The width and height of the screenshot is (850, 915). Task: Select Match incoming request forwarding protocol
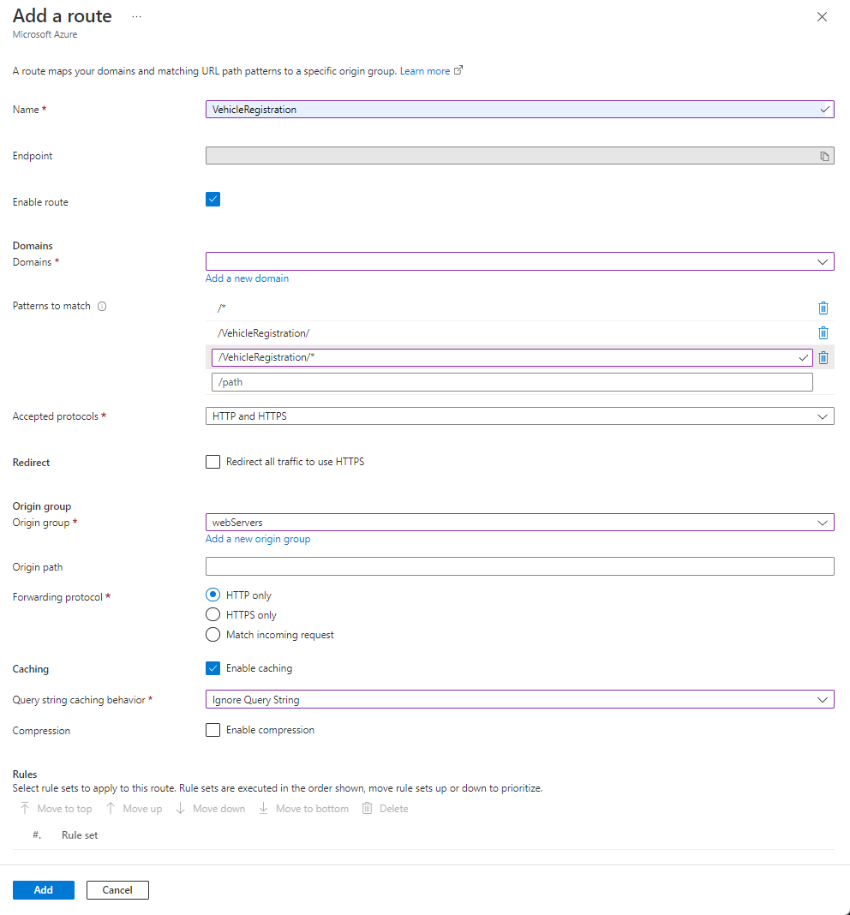(213, 634)
